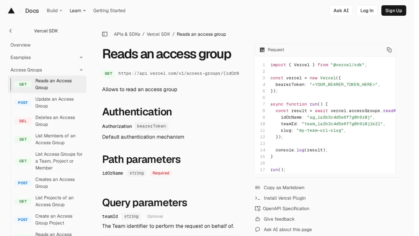Click the Required badge
This screenshot has width=419, height=236.
161,173
